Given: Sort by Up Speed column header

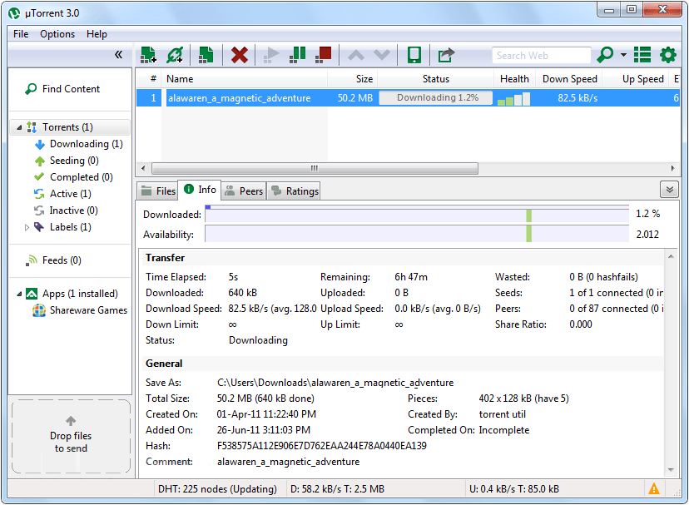Looking at the screenshot, I should click(636, 79).
